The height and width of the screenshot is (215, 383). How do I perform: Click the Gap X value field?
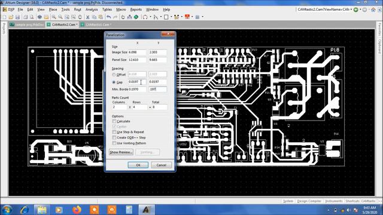137,82
